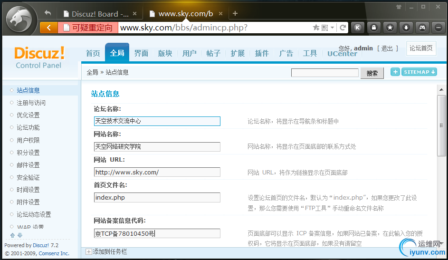Viewport: 448px width, 260px height.
Task: Select 积分设置 in sidebar
Action: [29, 153]
